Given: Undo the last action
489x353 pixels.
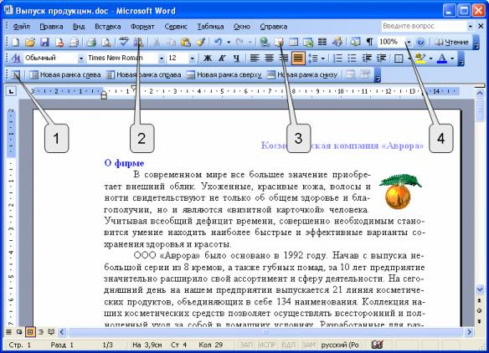Looking at the screenshot, I should [x=219, y=42].
